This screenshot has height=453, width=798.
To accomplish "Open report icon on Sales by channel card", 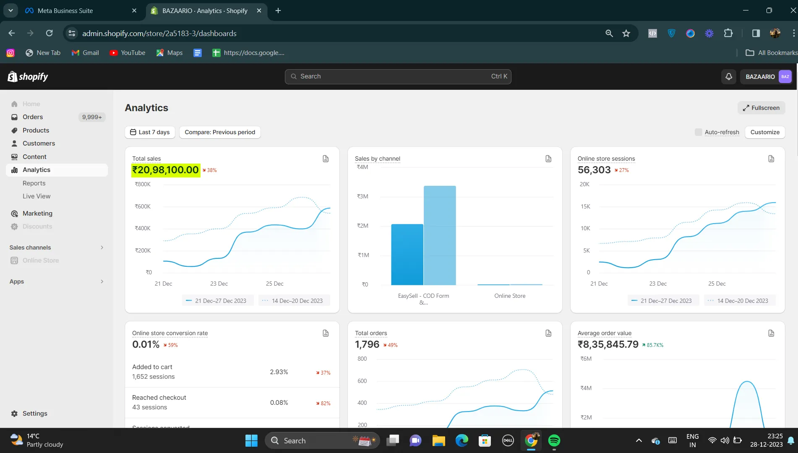I will [x=548, y=159].
